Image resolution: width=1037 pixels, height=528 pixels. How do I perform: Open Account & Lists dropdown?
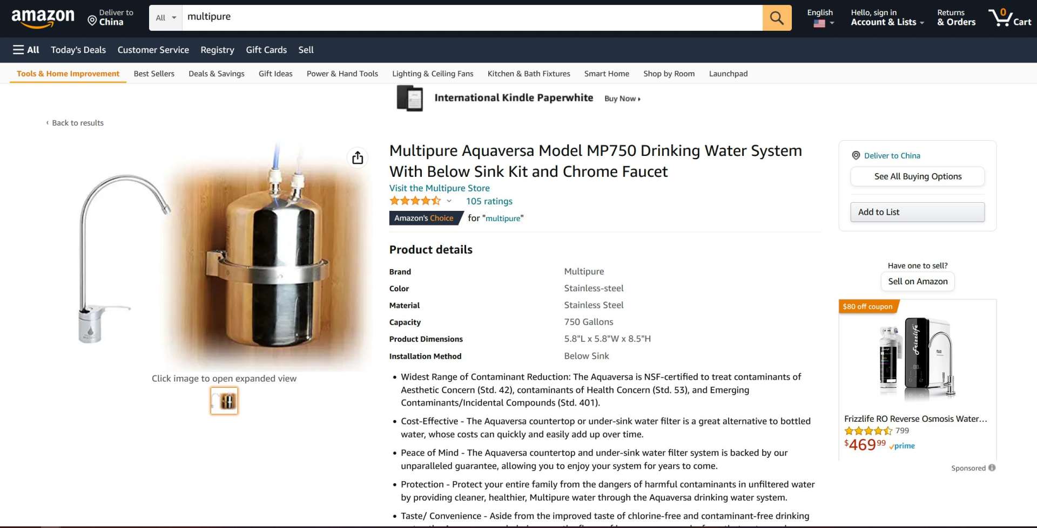click(887, 18)
